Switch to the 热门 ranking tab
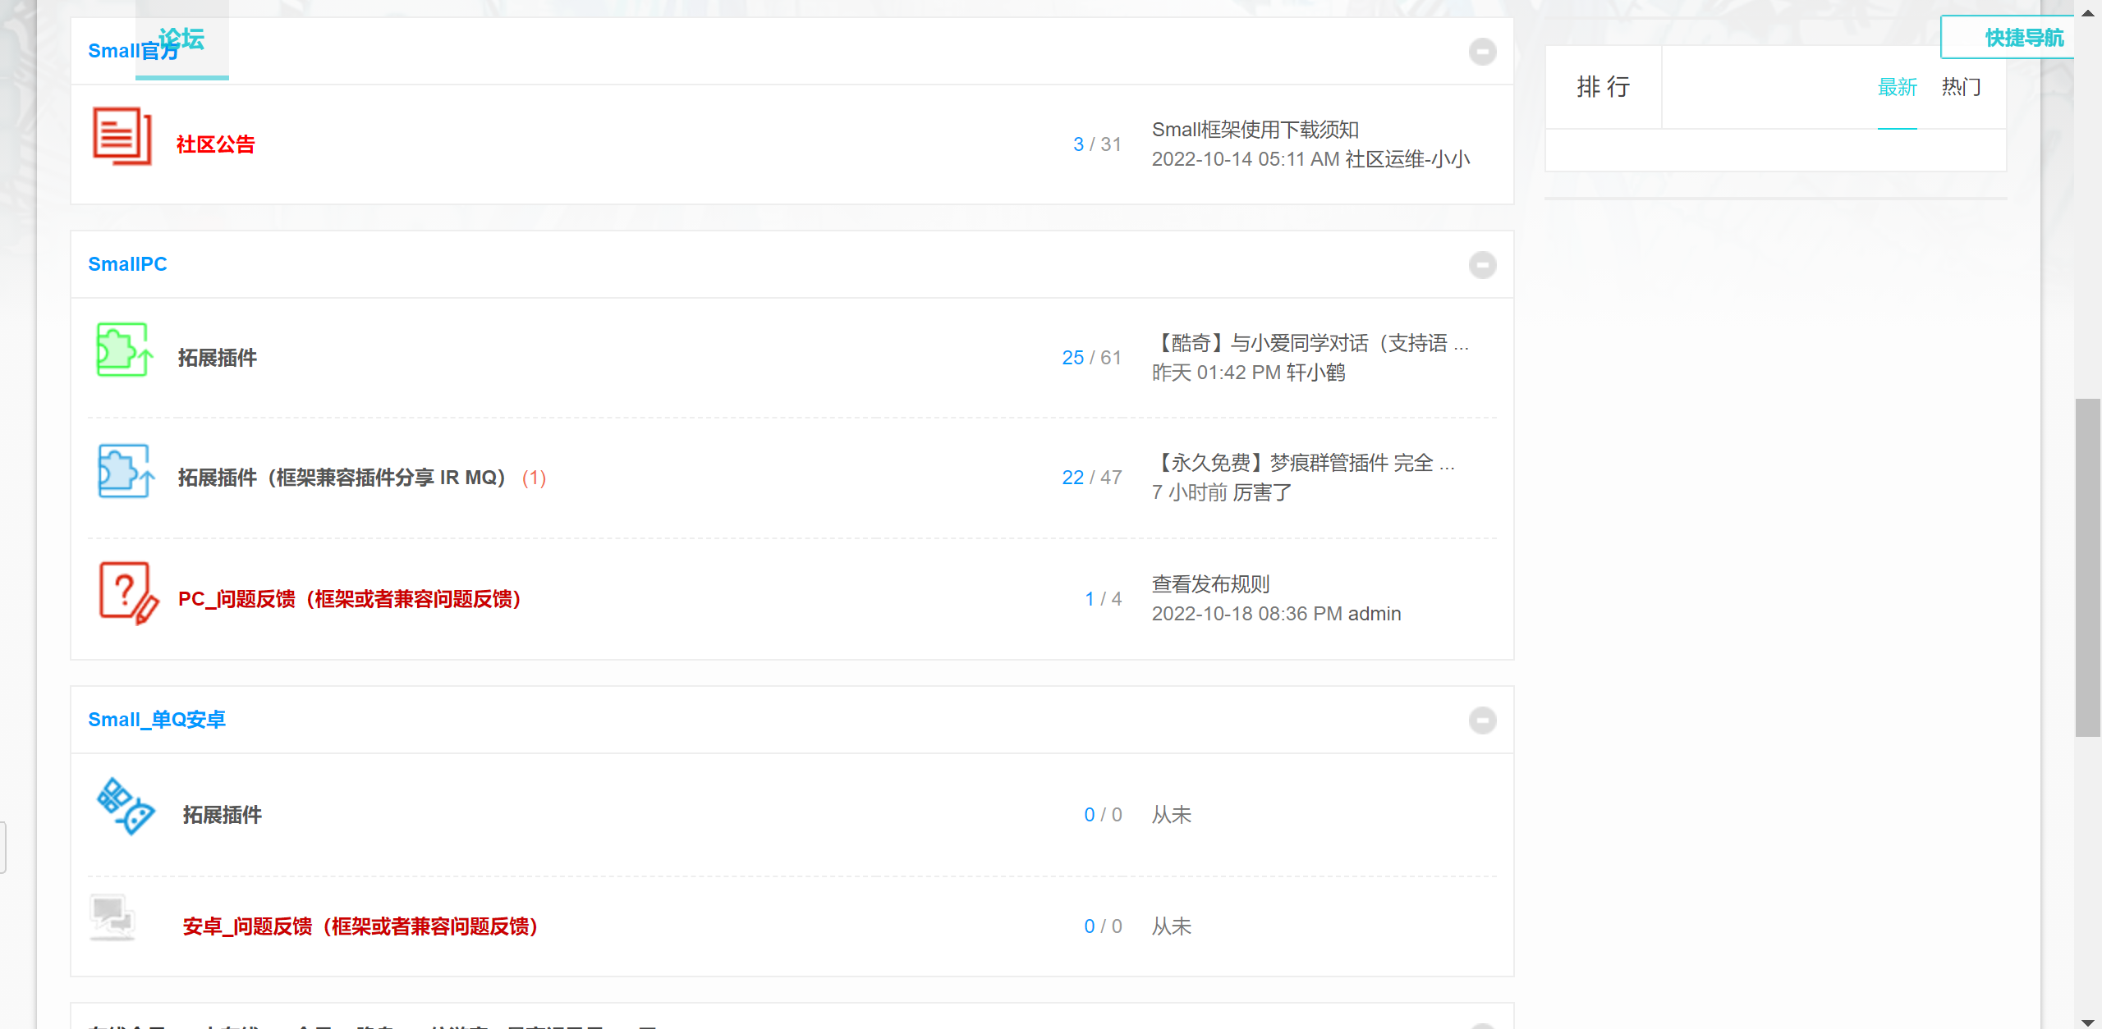 click(x=1961, y=87)
